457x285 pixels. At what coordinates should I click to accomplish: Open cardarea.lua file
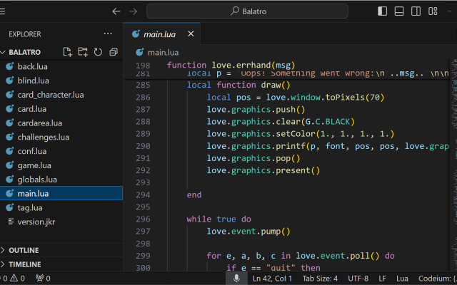61,123
